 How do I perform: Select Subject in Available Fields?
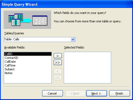click(x=28, y=69)
